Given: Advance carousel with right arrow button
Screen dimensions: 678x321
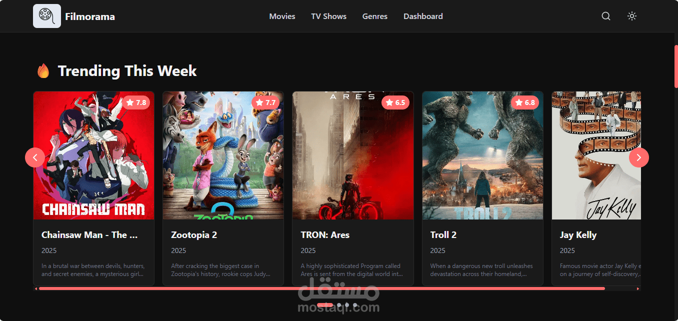Looking at the screenshot, I should click(x=639, y=157).
